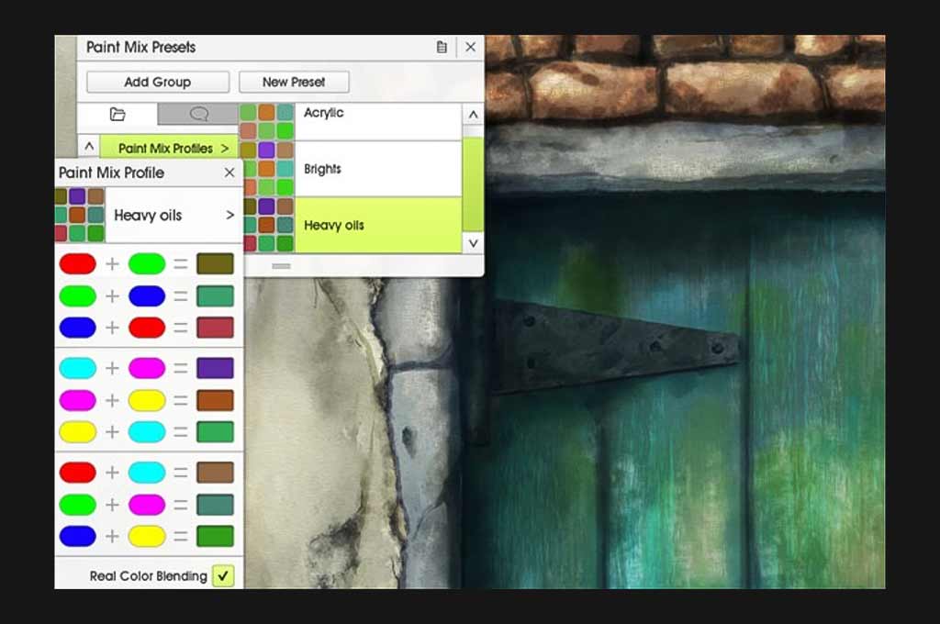This screenshot has width=940, height=624.
Task: Expand the Heavy oils profile via its arrow
Action: point(229,216)
